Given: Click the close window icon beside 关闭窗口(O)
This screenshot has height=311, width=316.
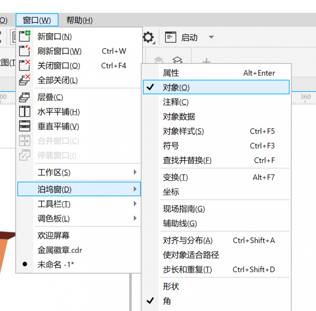Looking at the screenshot, I should click(x=24, y=65).
